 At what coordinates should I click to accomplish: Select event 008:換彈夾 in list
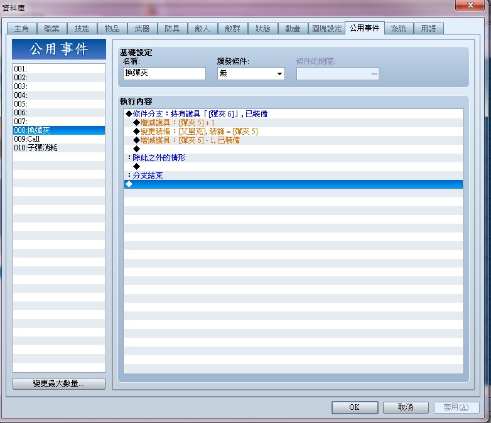tap(59, 130)
